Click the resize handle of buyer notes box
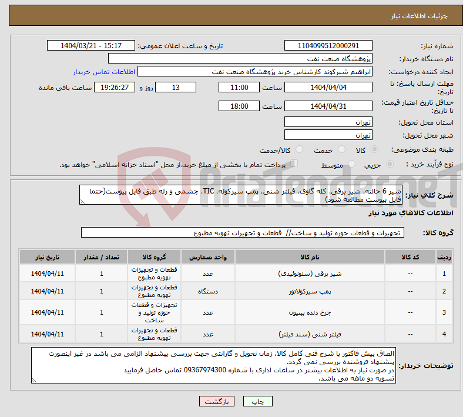This screenshot has width=463, height=417. click(x=34, y=381)
